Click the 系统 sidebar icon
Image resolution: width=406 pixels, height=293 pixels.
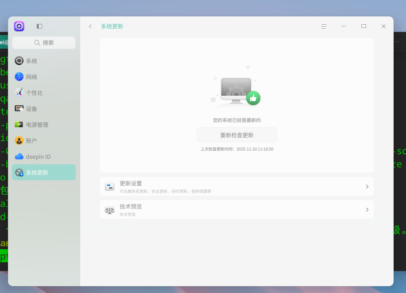(19, 61)
